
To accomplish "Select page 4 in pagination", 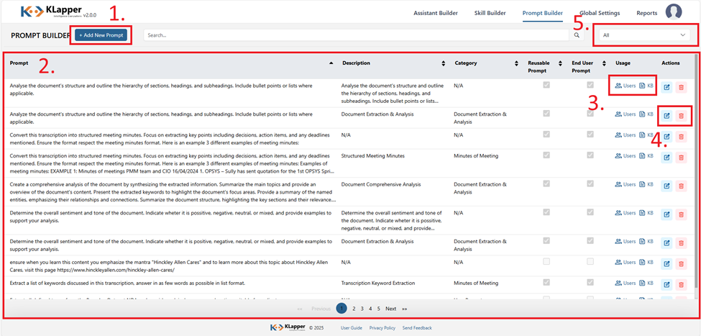I will (x=370, y=309).
